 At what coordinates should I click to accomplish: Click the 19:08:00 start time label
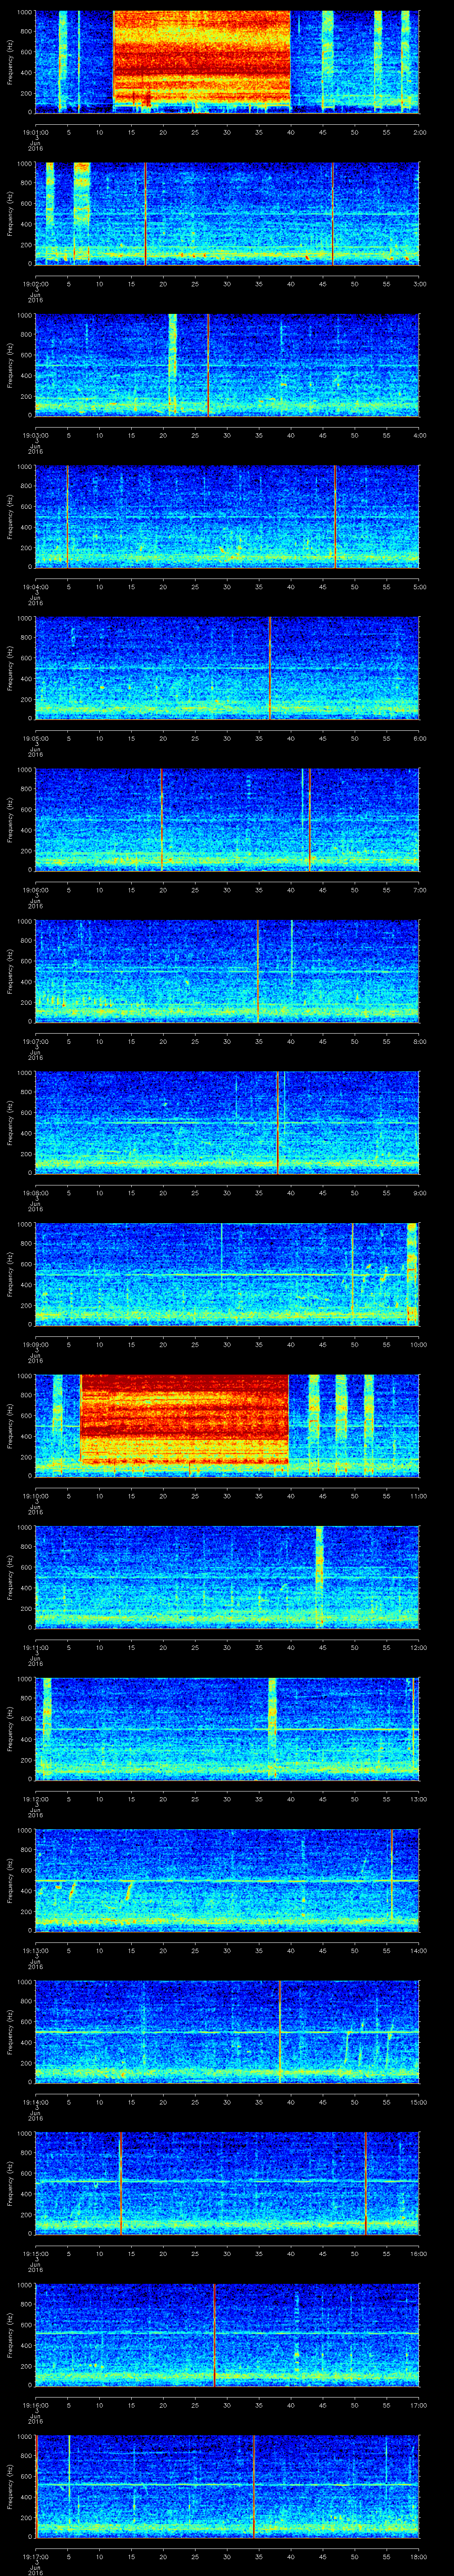tap(35, 1193)
